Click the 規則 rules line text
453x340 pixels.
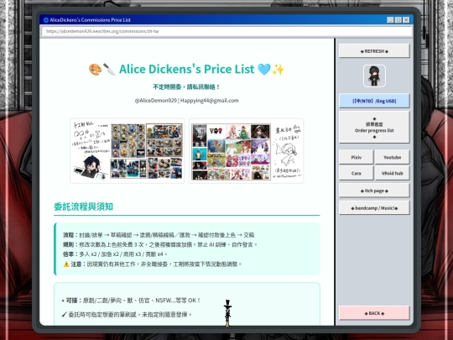(x=160, y=244)
